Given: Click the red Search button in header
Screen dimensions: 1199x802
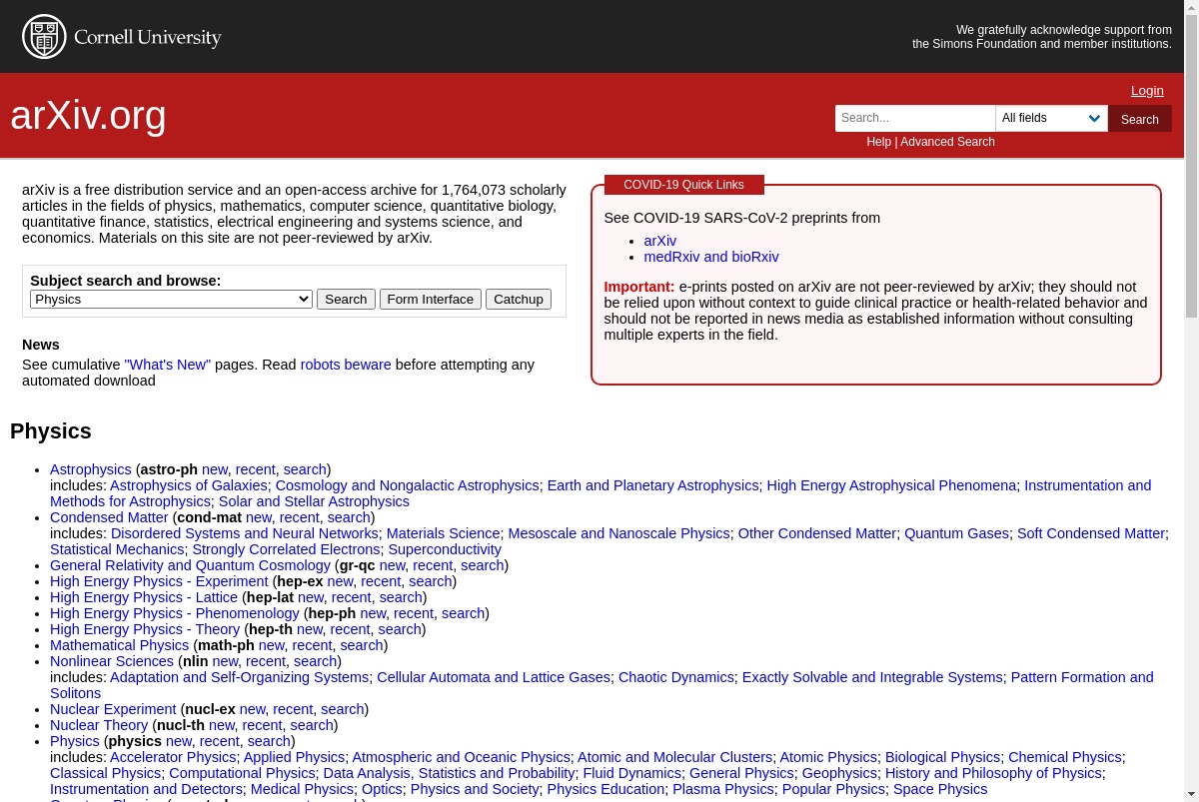Looking at the screenshot, I should (x=1139, y=119).
